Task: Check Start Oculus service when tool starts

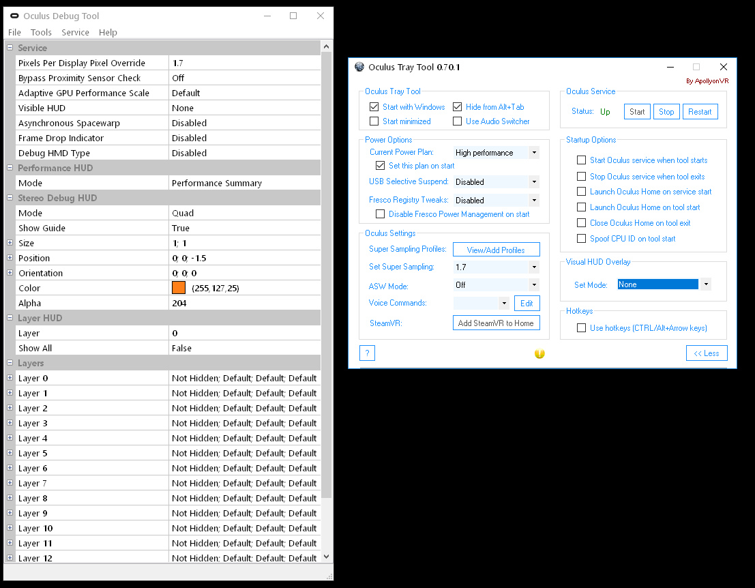Action: click(582, 160)
